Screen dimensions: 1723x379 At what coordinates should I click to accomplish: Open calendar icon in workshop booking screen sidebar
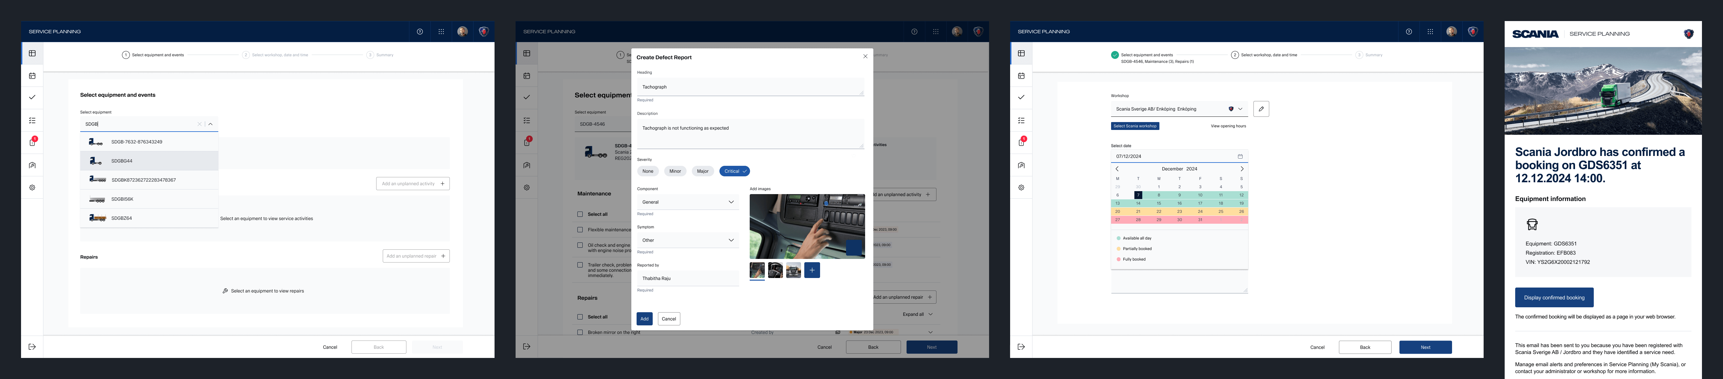click(x=1021, y=76)
